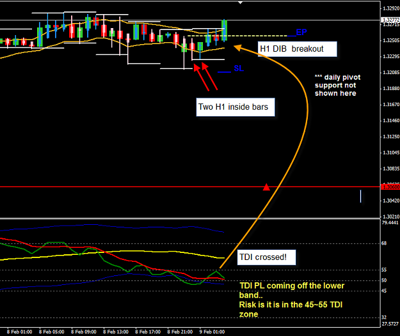This screenshot has width=400, height=336.
Task: Click the 1.30420 price axis value
Action: click(x=391, y=201)
